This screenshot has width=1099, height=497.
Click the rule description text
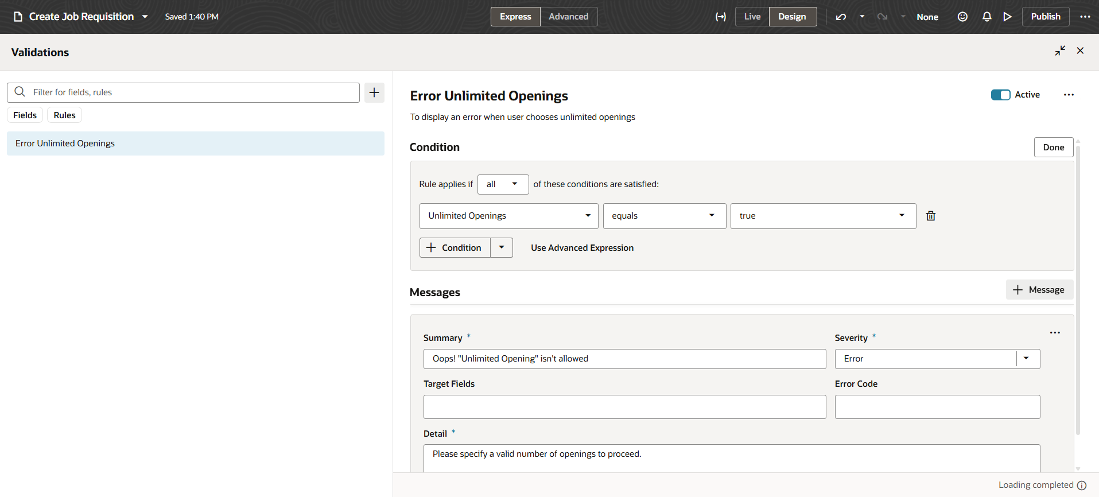pyautogui.click(x=522, y=117)
